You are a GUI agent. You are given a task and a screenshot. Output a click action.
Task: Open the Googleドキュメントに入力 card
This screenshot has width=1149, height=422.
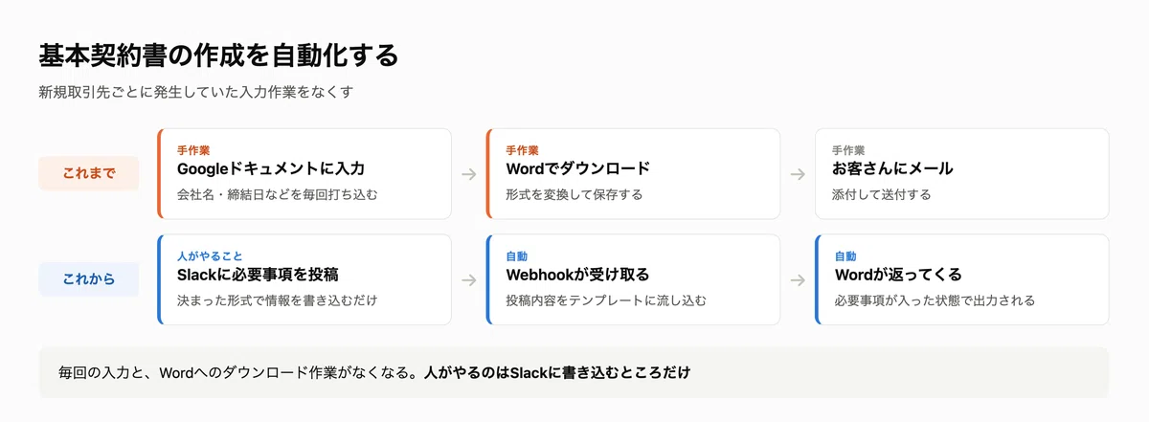pos(304,174)
